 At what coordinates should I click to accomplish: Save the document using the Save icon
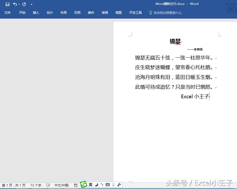7,4
